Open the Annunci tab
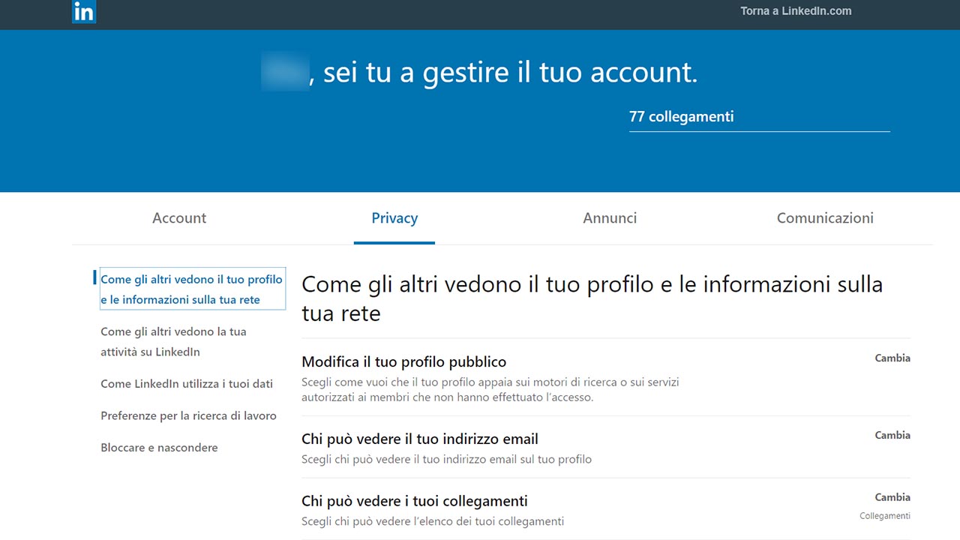This screenshot has width=960, height=540. (610, 218)
